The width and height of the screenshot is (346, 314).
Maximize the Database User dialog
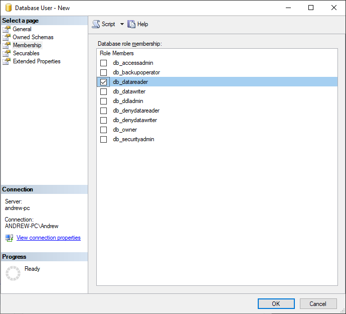tap(311, 8)
